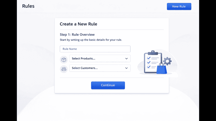Click the Continue button
This screenshot has height=121, width=216.
(108, 85)
